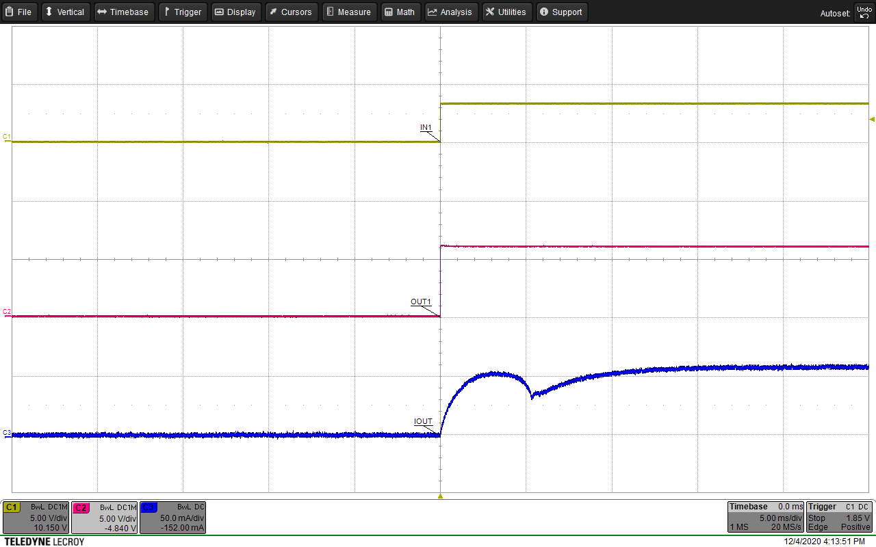Toggle channel C2 via its descriptor box
The width and height of the screenshot is (876, 547).
point(104,518)
